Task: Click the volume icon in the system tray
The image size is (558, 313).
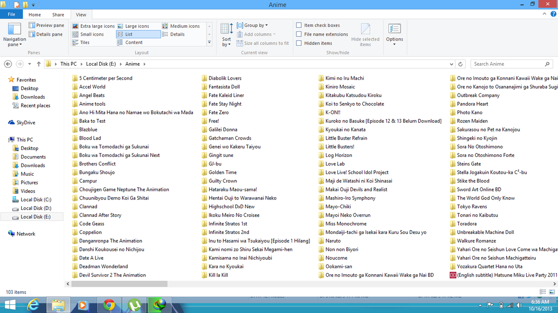Action: click(520, 305)
